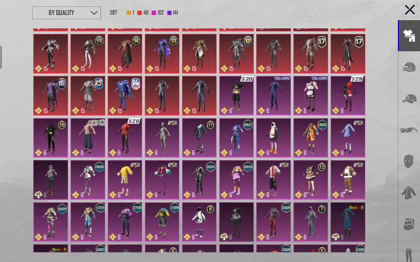Open the jacket tops category
420x262 pixels.
409,192
